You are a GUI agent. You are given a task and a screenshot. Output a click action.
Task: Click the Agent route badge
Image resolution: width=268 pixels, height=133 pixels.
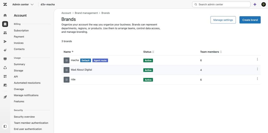click(100, 61)
